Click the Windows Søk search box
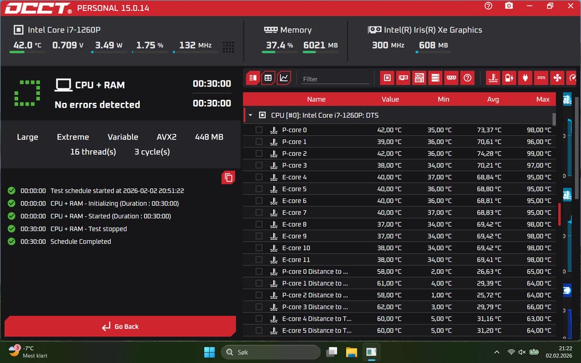The image size is (581, 363). 271,352
